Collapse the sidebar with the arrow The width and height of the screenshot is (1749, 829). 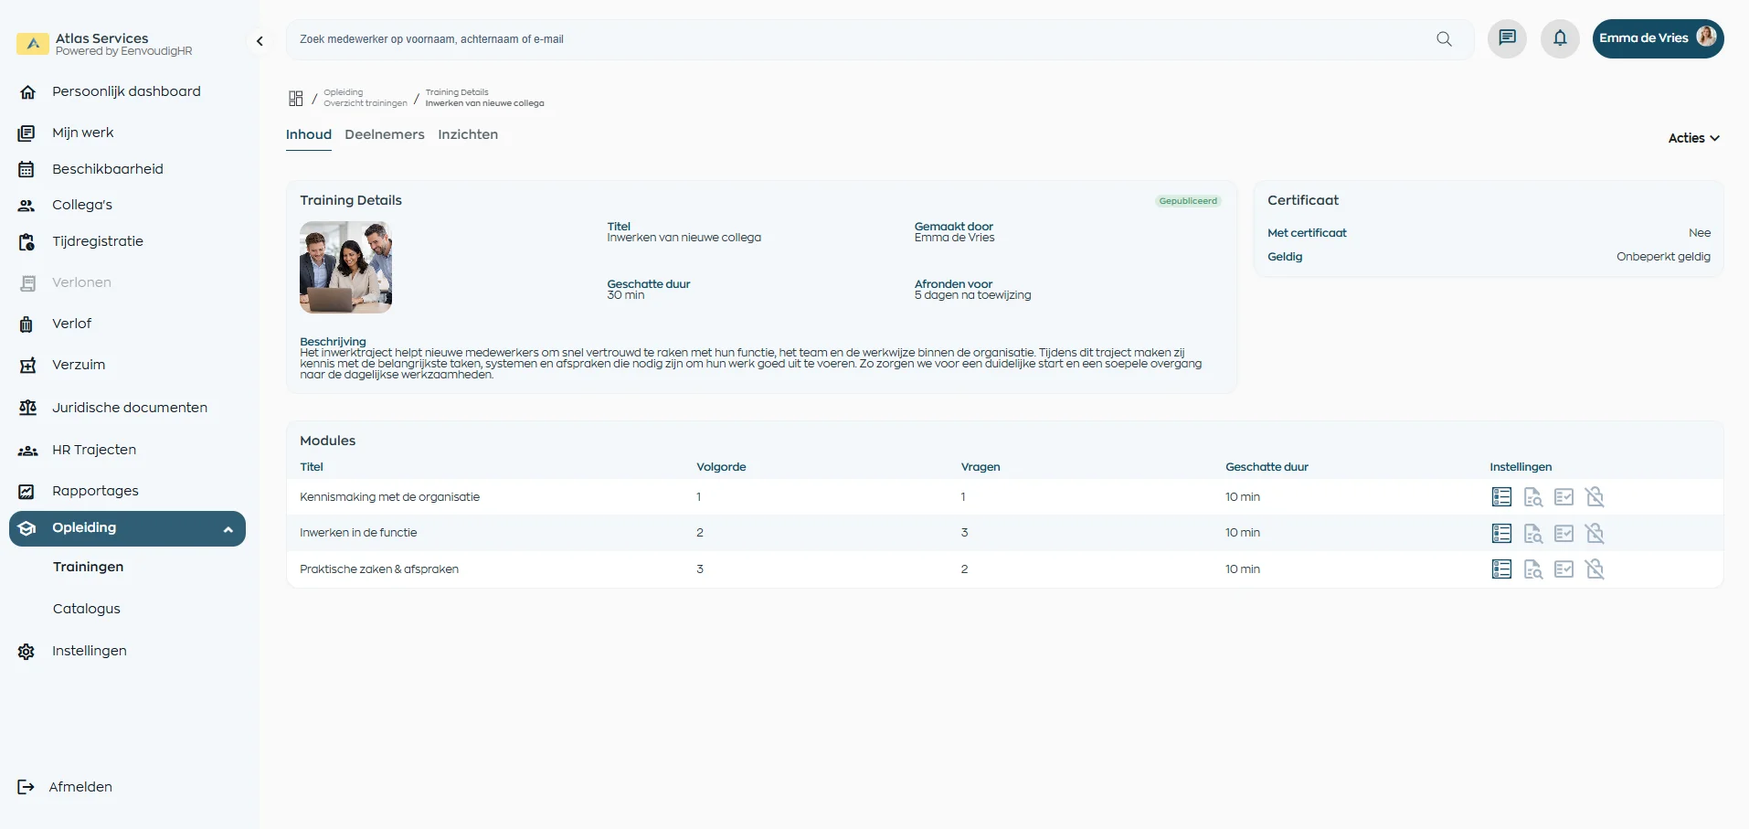click(260, 41)
